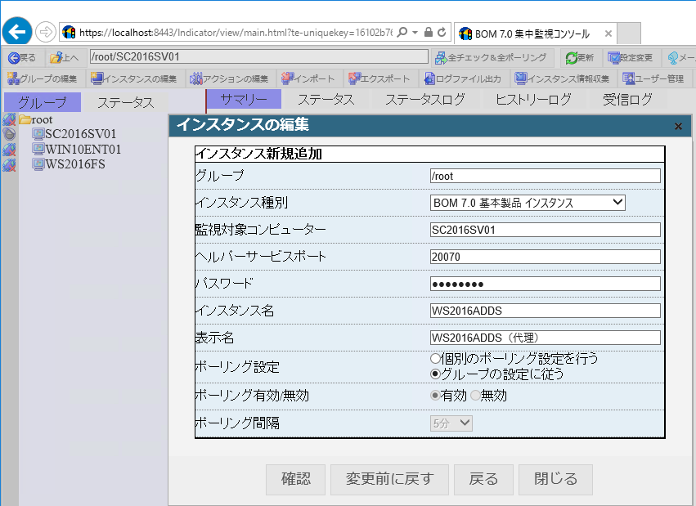Select the 有効 polling radio button
The width and height of the screenshot is (696, 506).
coord(435,395)
